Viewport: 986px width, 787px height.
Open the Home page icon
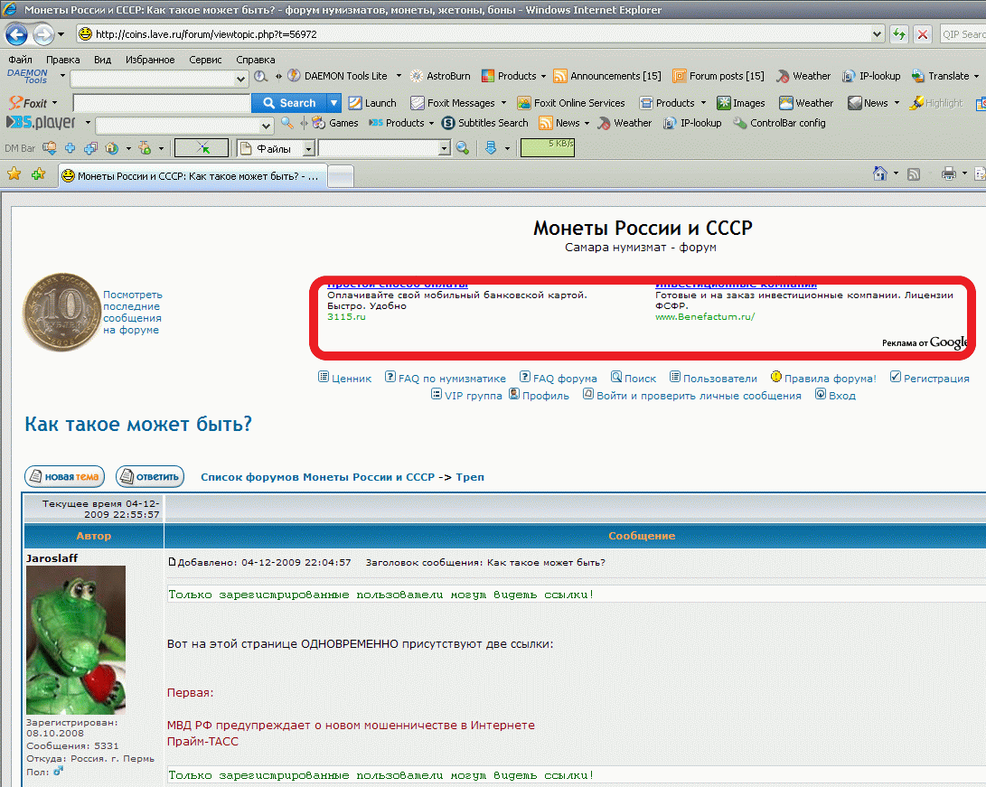click(x=880, y=173)
